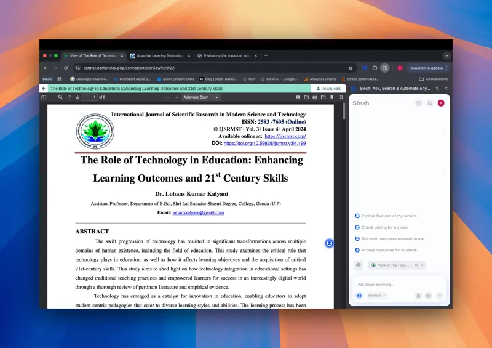Click the Ask Slesh anything input
Image resolution: width=492 pixels, height=348 pixels.
399,285
